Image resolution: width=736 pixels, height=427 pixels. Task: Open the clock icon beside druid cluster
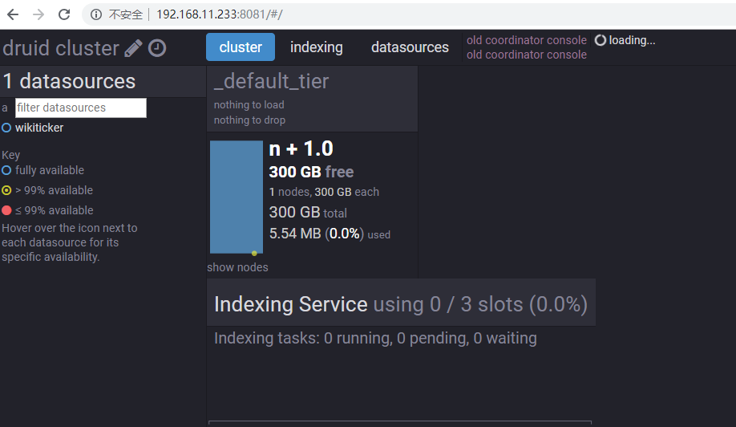(x=157, y=48)
